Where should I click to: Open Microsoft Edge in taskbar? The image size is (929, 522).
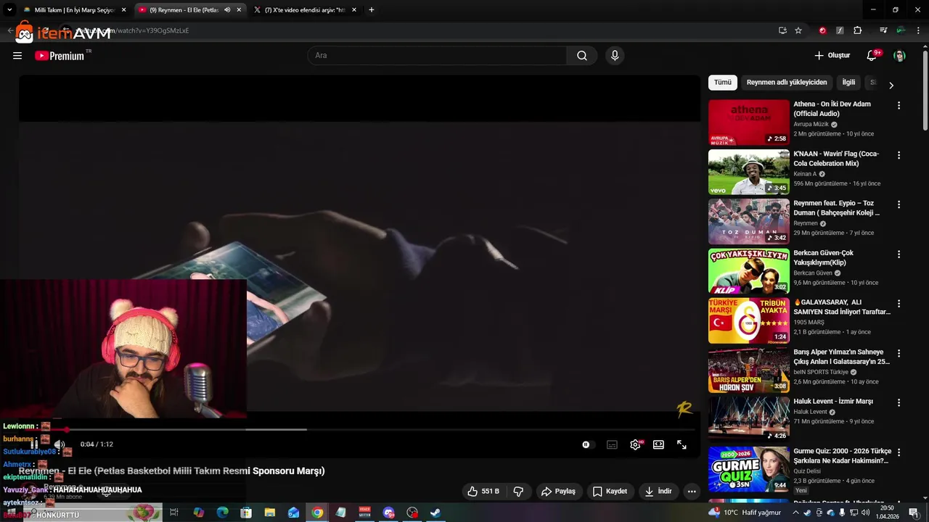(223, 513)
